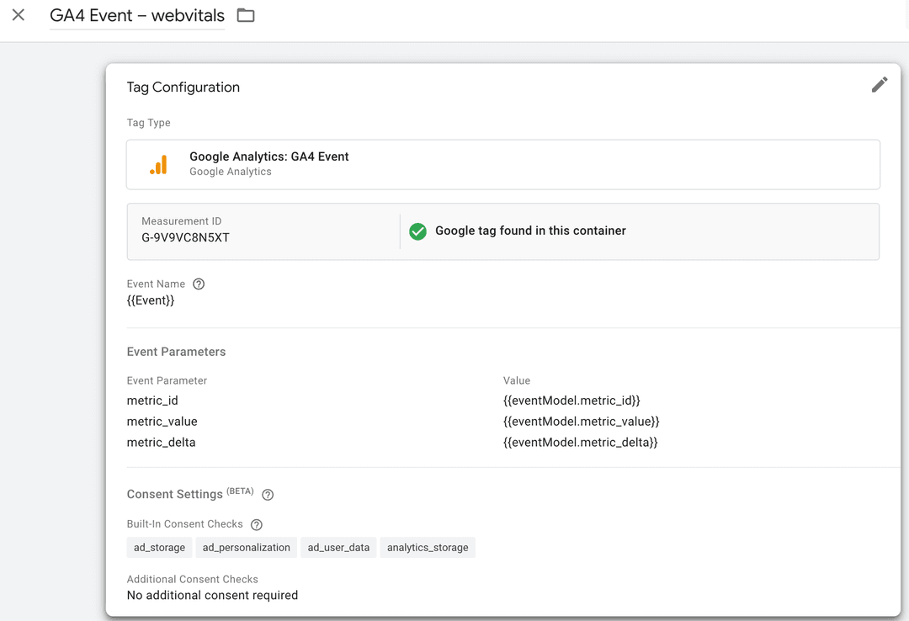Click the Measurement ID G-9V9VC8N5XT

185,237
